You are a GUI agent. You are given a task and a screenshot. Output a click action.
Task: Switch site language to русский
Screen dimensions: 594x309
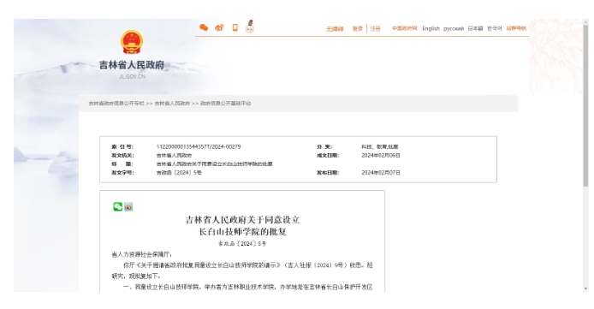point(454,28)
